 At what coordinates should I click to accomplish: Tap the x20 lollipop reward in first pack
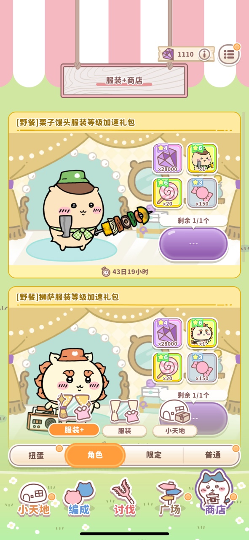pos(168,193)
